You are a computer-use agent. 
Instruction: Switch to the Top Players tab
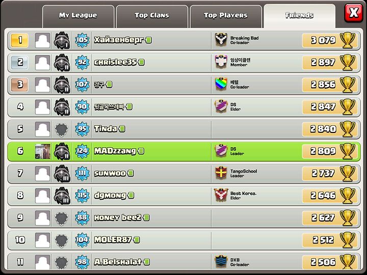pos(226,16)
